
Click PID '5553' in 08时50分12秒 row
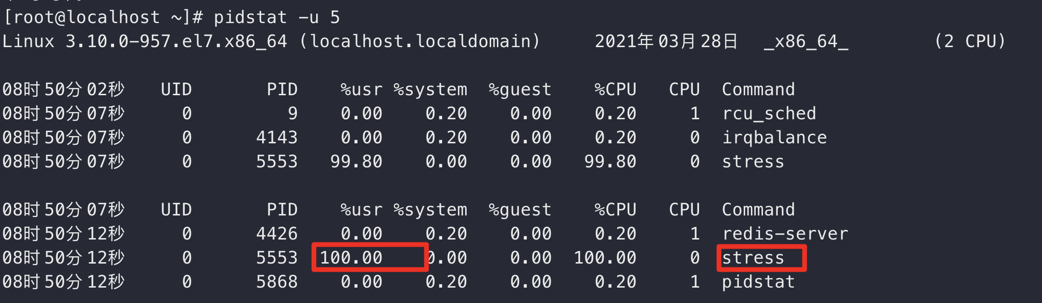click(x=277, y=258)
